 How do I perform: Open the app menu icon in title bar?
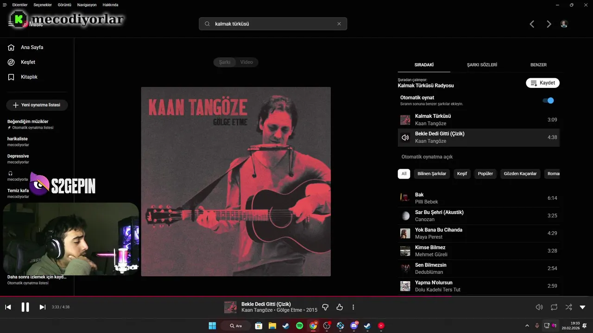[5, 5]
